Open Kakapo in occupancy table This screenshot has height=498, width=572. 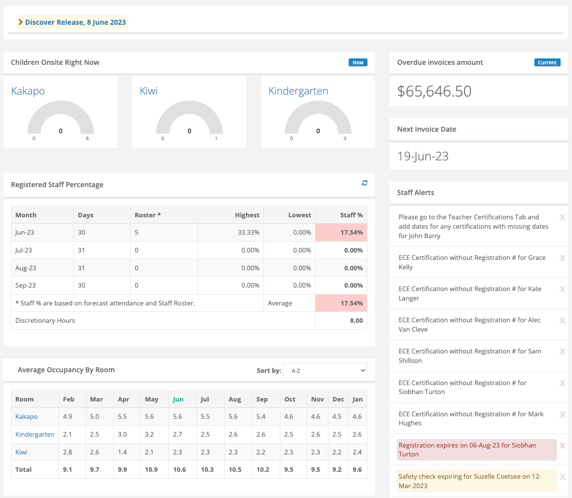click(x=26, y=416)
